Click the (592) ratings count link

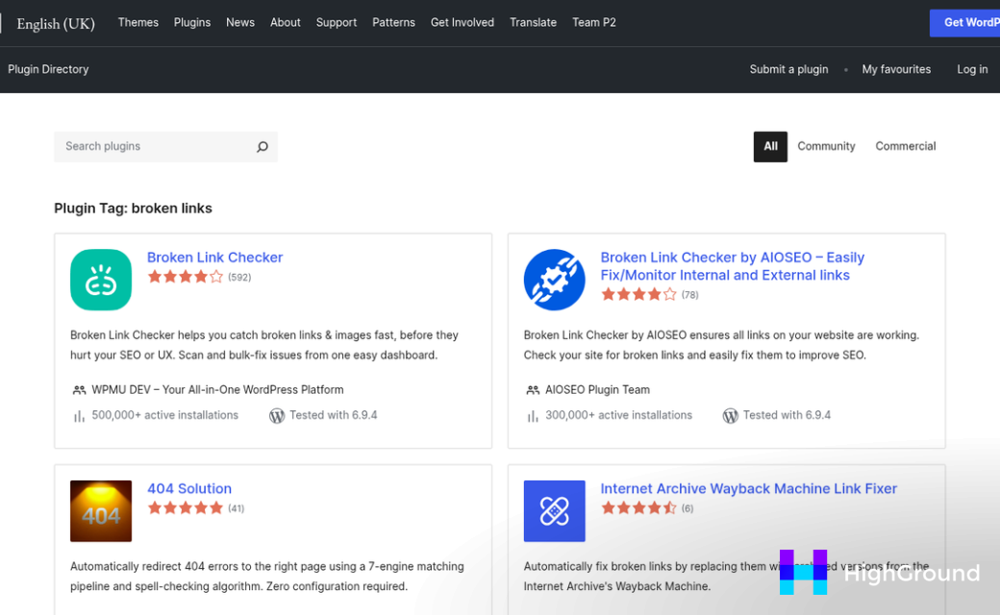point(237,276)
